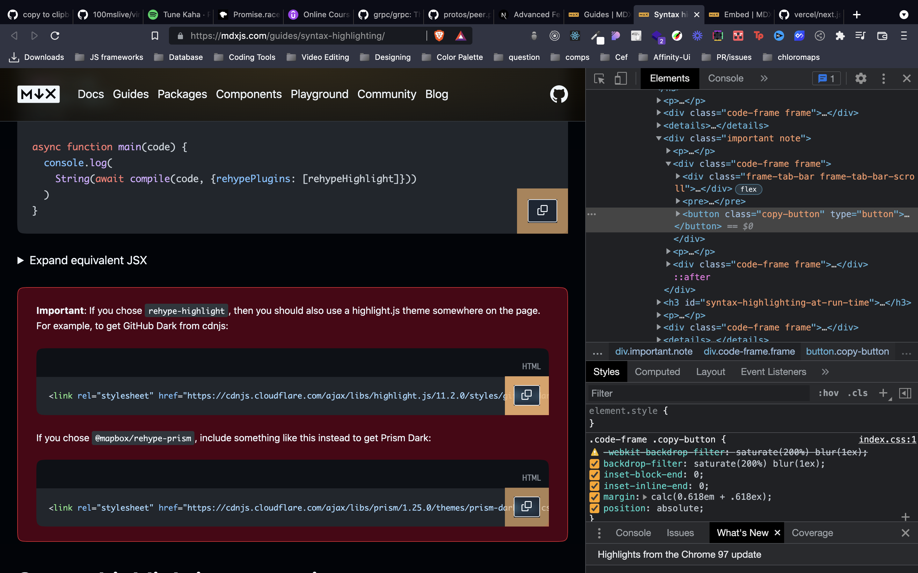Navigate to the Playground page

[x=319, y=94]
